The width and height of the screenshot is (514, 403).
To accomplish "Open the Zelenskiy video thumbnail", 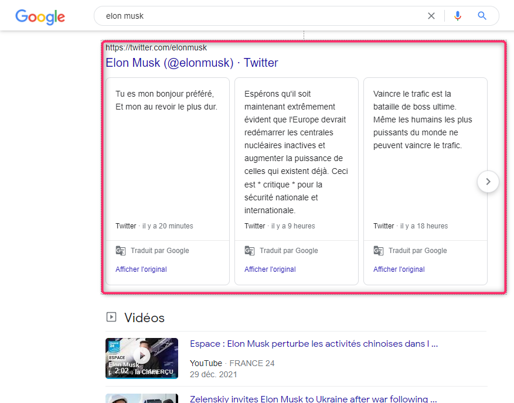I will tap(142, 398).
